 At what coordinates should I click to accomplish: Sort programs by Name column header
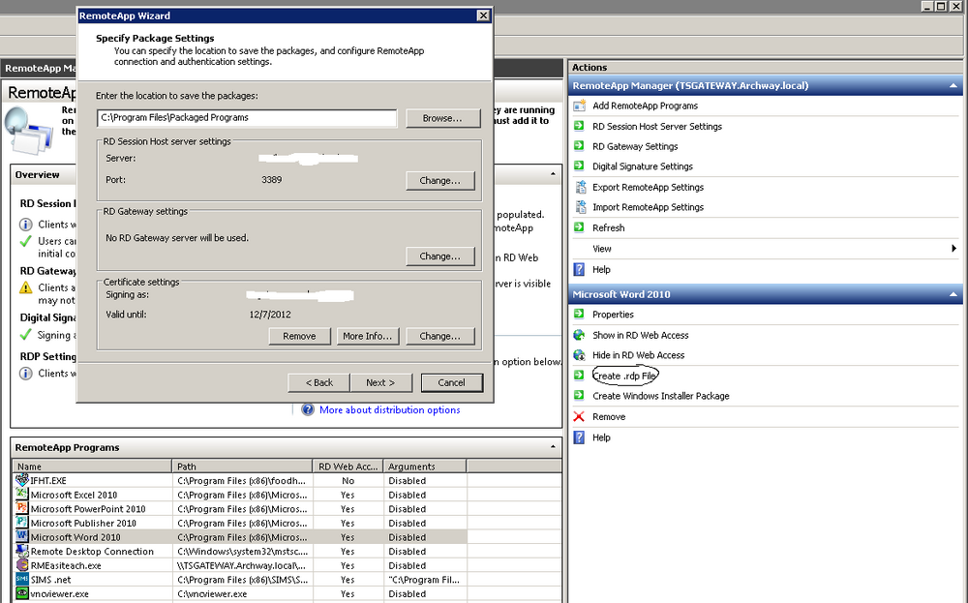92,466
